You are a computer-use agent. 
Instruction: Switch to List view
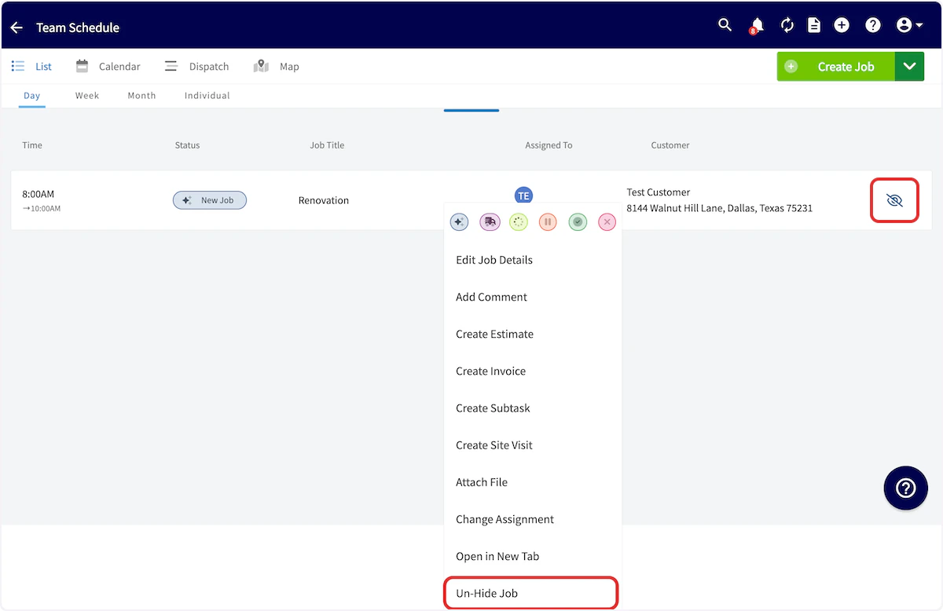click(x=31, y=67)
